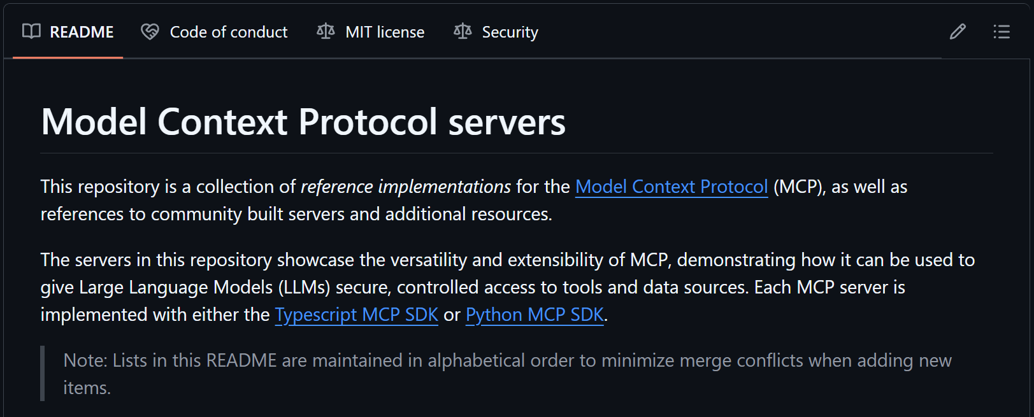Image resolution: width=1034 pixels, height=417 pixels.
Task: Click the word items. ending the note
Action: (x=87, y=388)
